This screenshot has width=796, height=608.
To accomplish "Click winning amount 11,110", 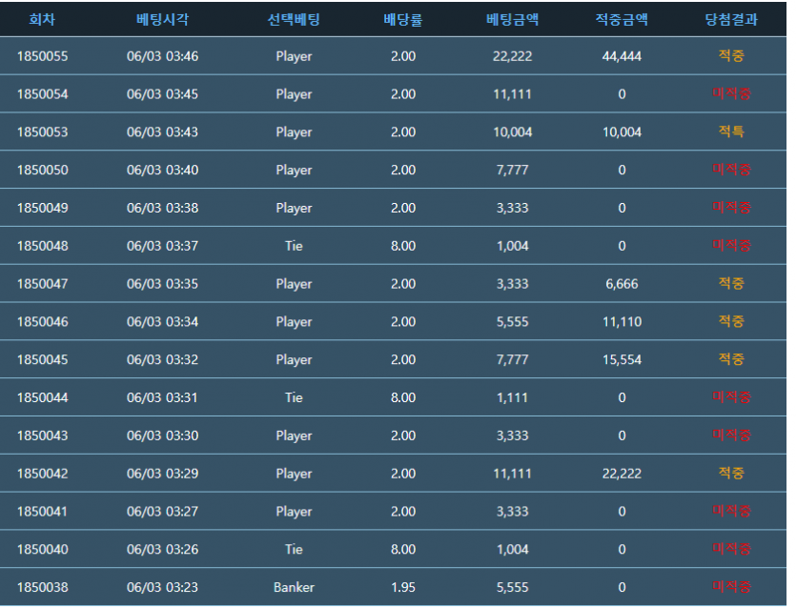I will click(x=622, y=321).
